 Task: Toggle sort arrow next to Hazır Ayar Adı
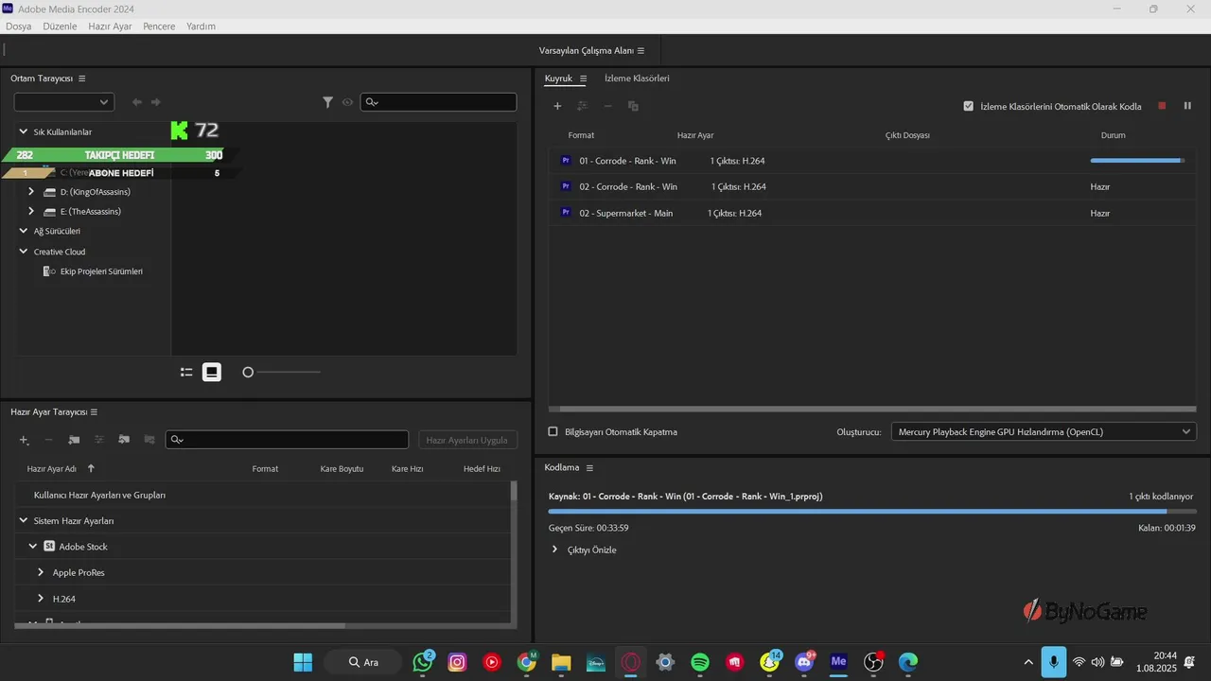[91, 468]
